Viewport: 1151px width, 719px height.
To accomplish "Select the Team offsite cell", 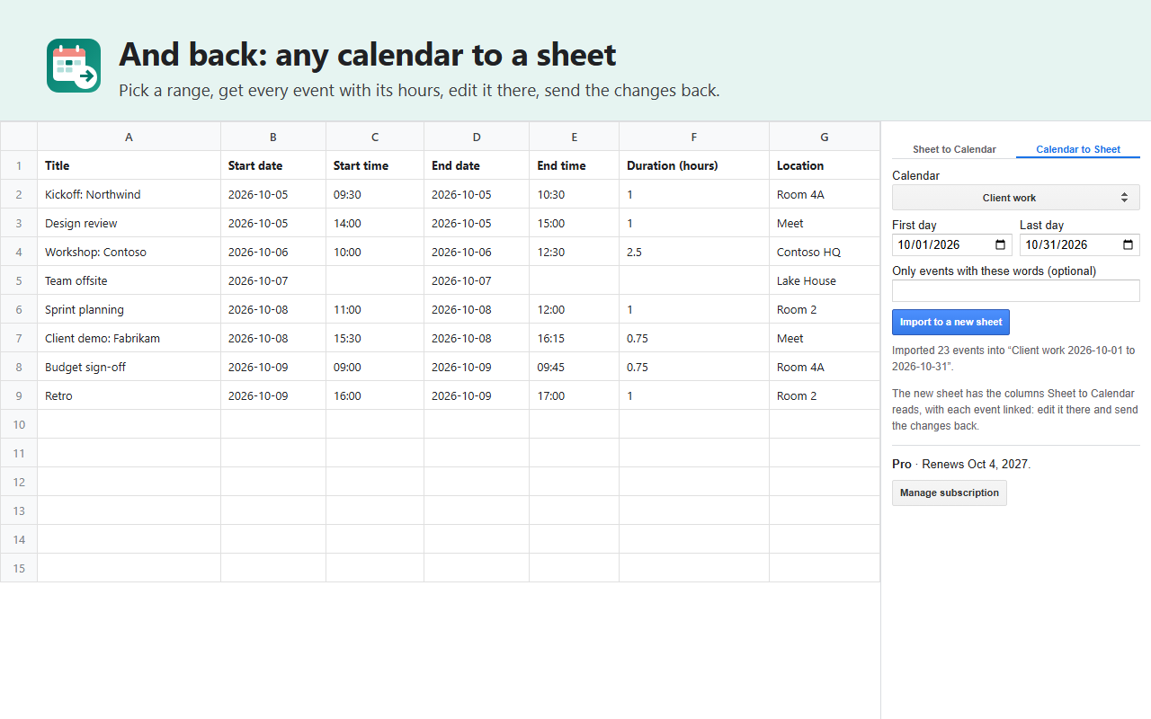I will click(x=129, y=280).
